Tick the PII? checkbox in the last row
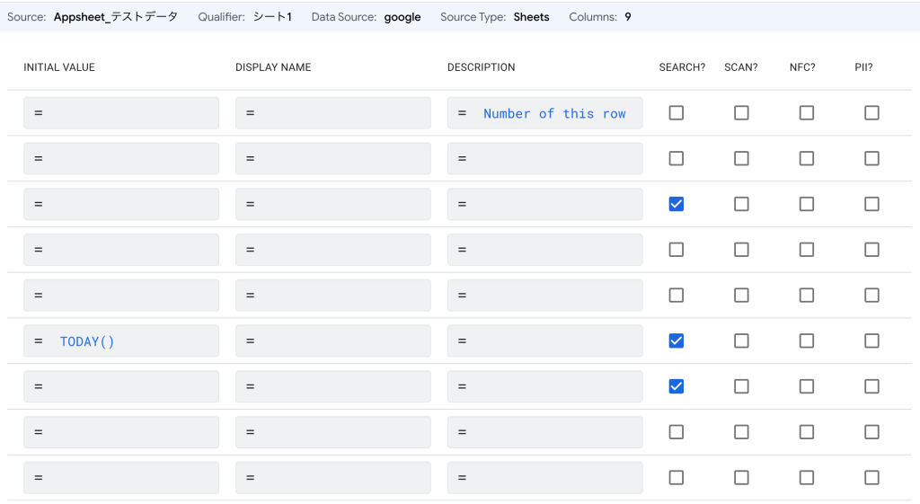This screenshot has width=920, height=504. pos(871,477)
